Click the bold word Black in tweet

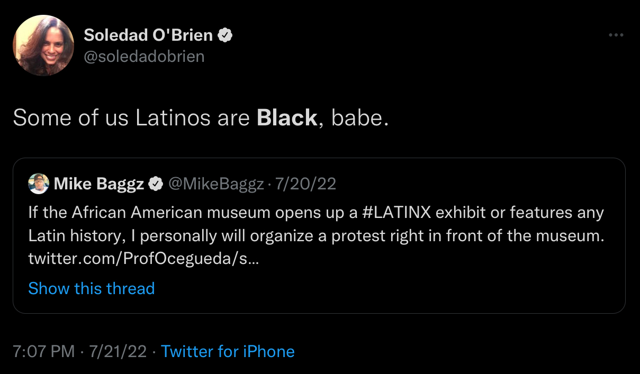[286, 117]
